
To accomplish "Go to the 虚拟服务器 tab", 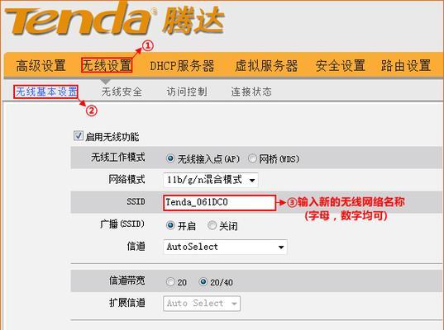I will coord(266,66).
